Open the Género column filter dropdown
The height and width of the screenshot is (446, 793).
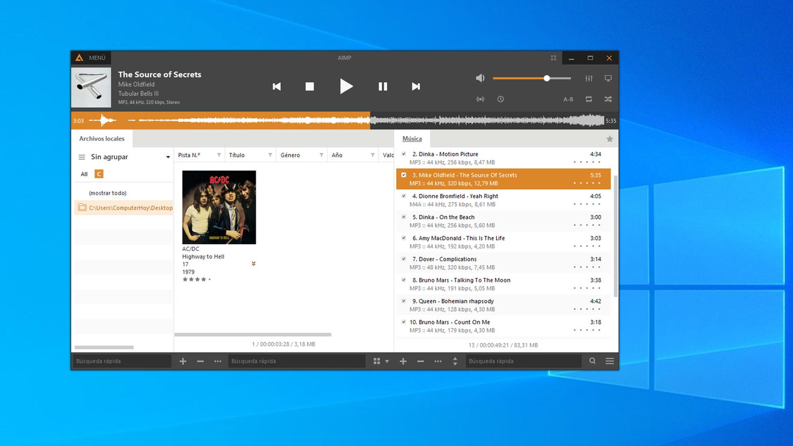322,155
